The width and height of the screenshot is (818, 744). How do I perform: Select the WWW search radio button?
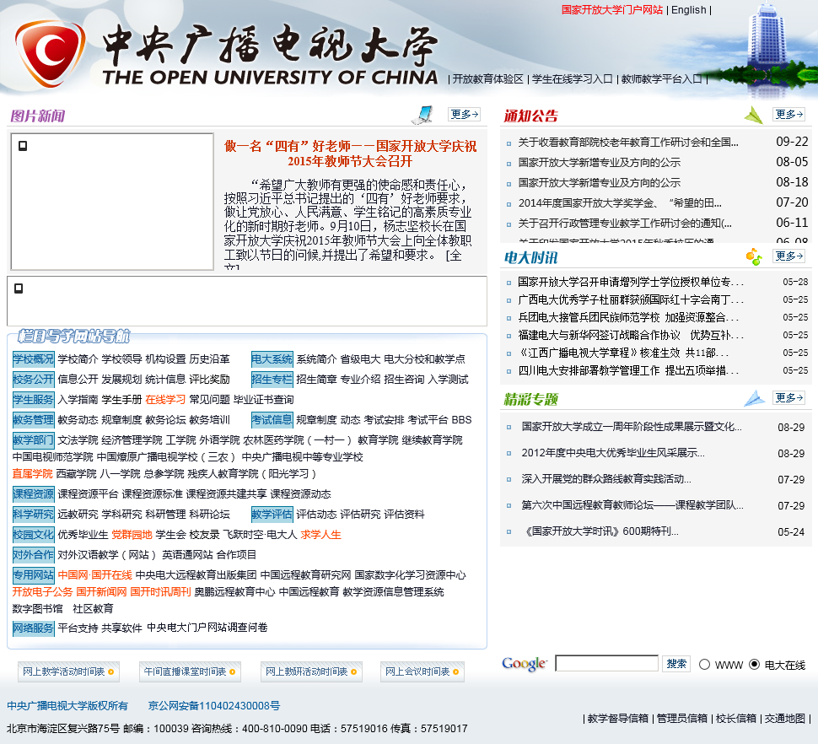(x=704, y=664)
